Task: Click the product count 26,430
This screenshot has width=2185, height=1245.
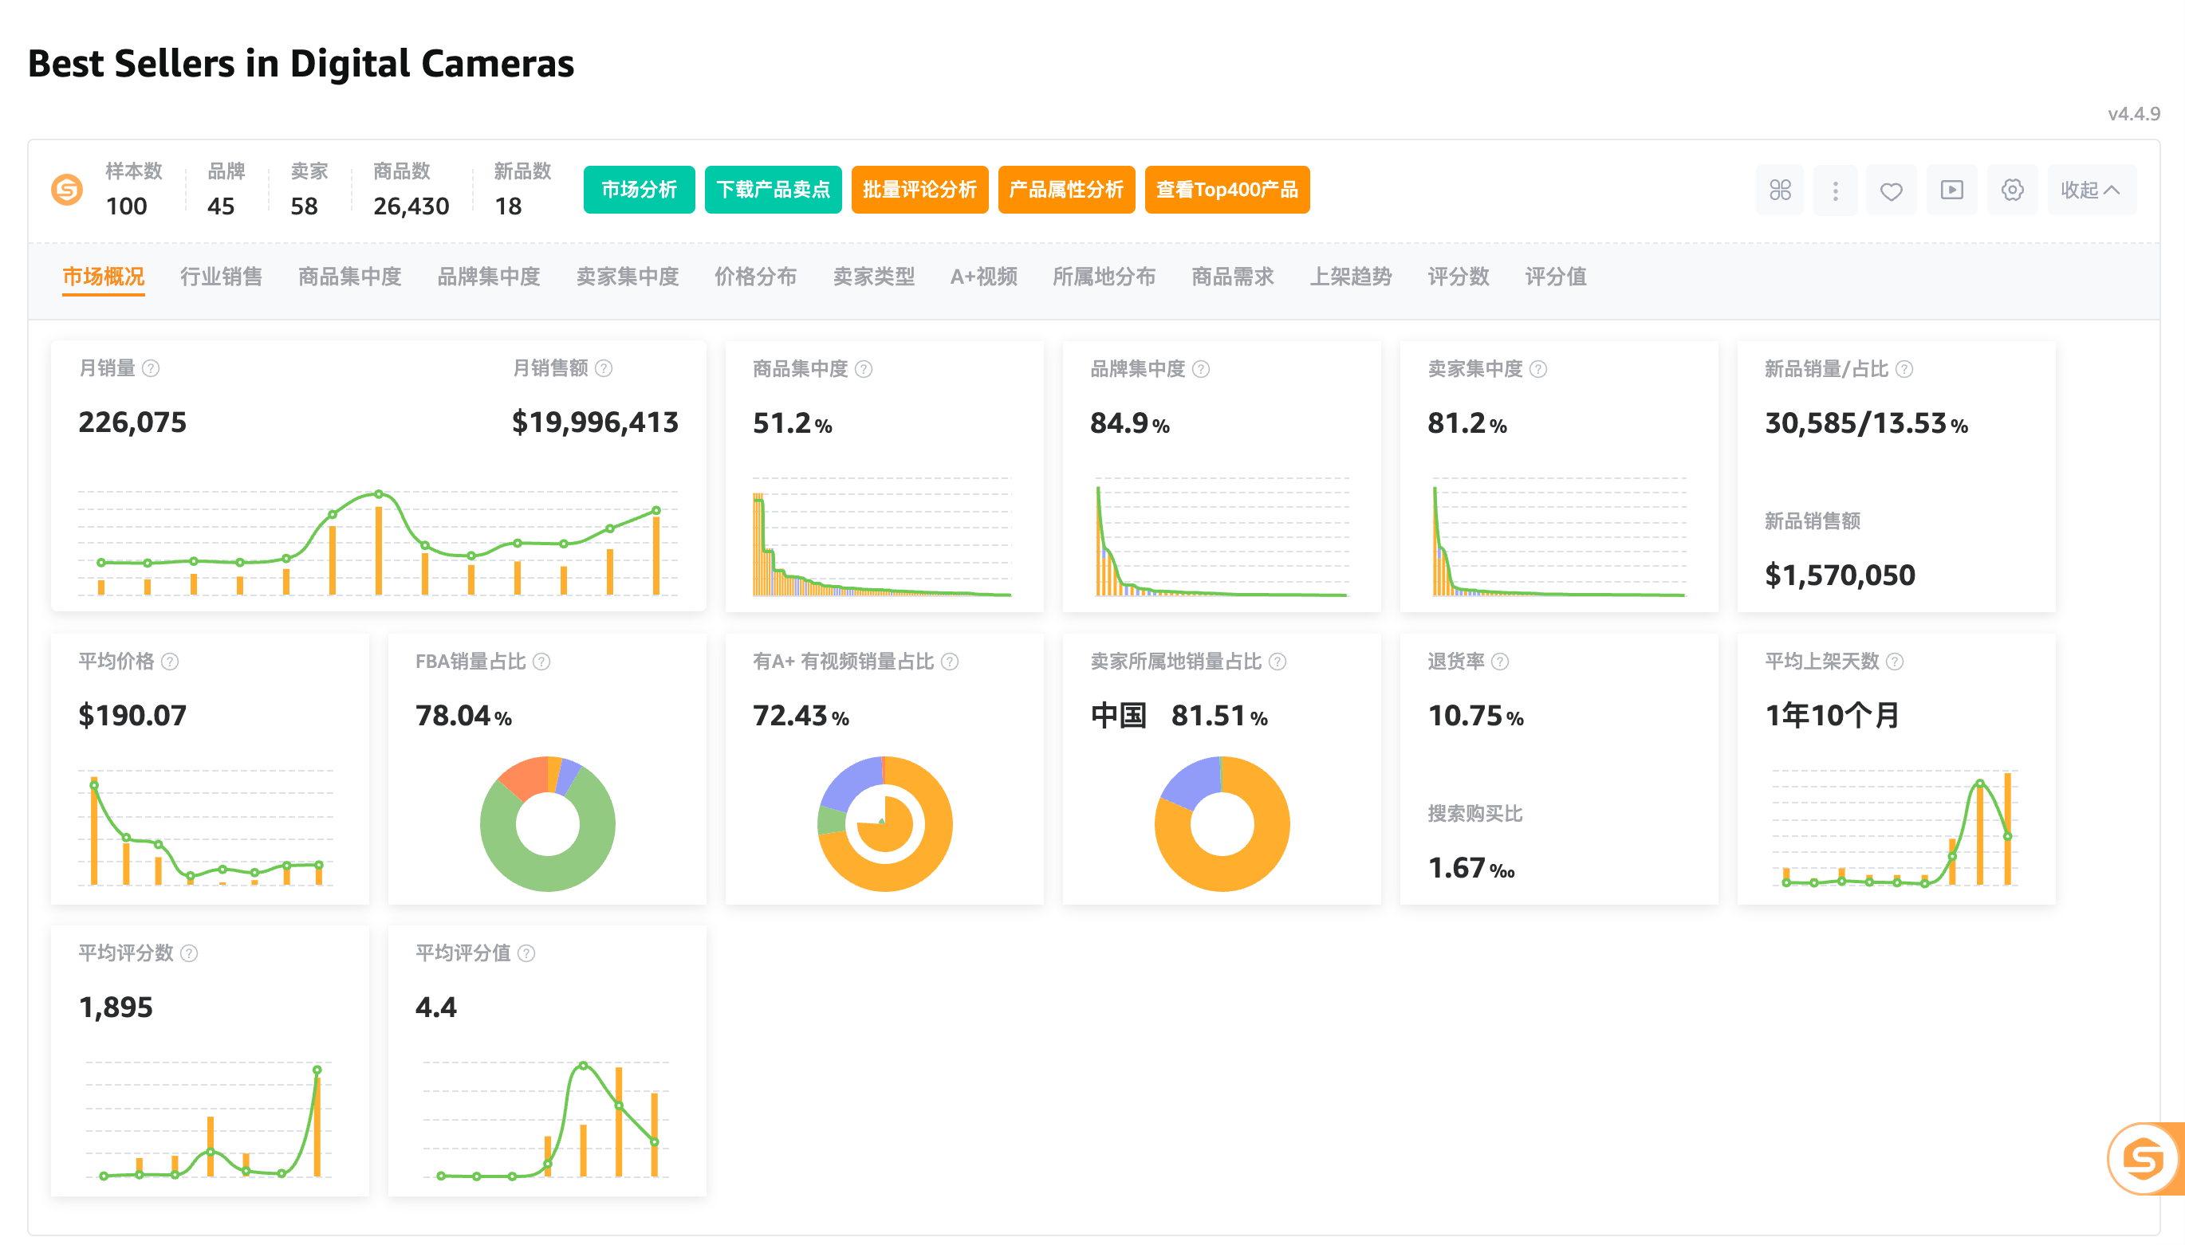Action: click(x=411, y=206)
